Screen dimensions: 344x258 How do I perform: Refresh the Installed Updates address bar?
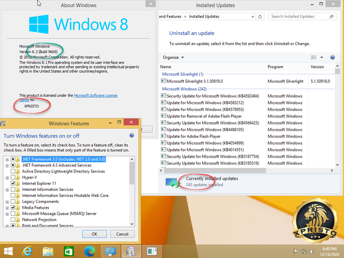(260, 17)
